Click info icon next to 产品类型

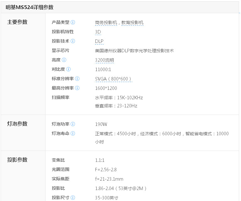point(73,22)
